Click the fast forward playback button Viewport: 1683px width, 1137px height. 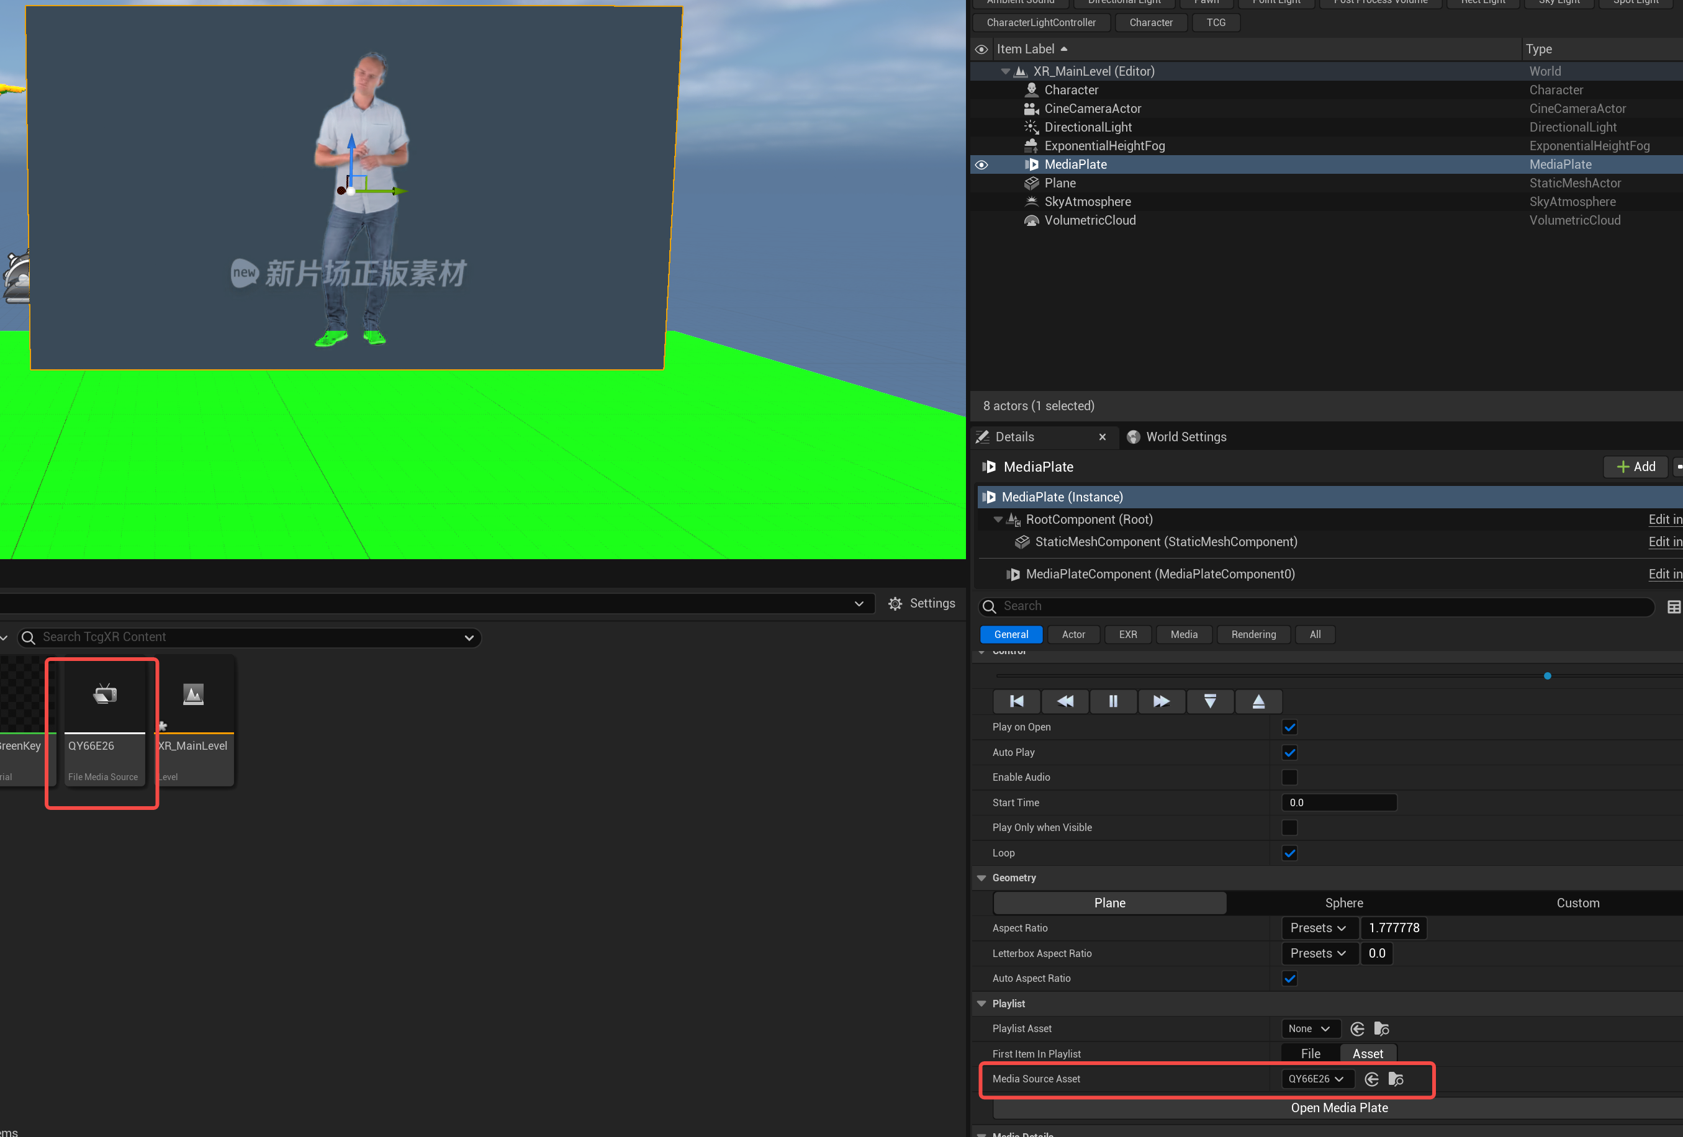[x=1161, y=701]
